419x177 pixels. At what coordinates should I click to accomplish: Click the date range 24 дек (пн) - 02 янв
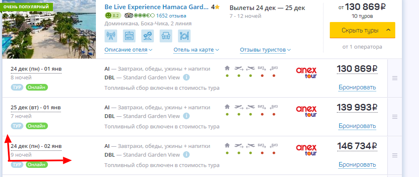pos(36,147)
